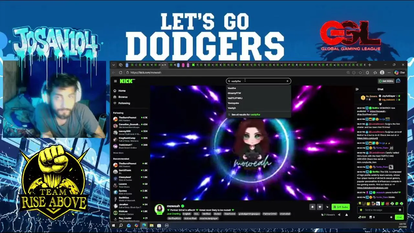Open TheBurntPeanut in Following list
This screenshot has width=414, height=233.
(130, 119)
